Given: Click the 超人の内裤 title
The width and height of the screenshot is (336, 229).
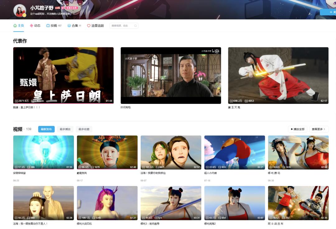Looking at the screenshot, I should click(x=210, y=173).
